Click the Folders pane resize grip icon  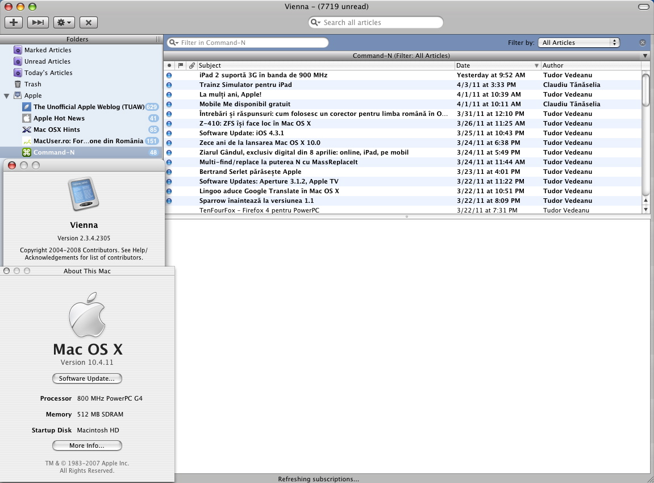pos(158,39)
